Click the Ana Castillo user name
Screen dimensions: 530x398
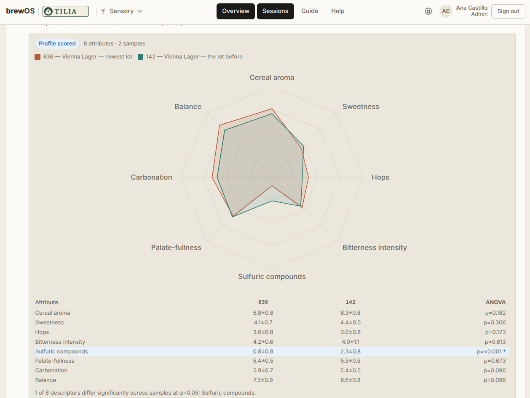tap(472, 8)
